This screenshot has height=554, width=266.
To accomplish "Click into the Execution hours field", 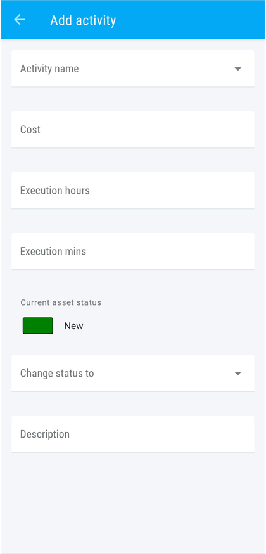I will (133, 191).
